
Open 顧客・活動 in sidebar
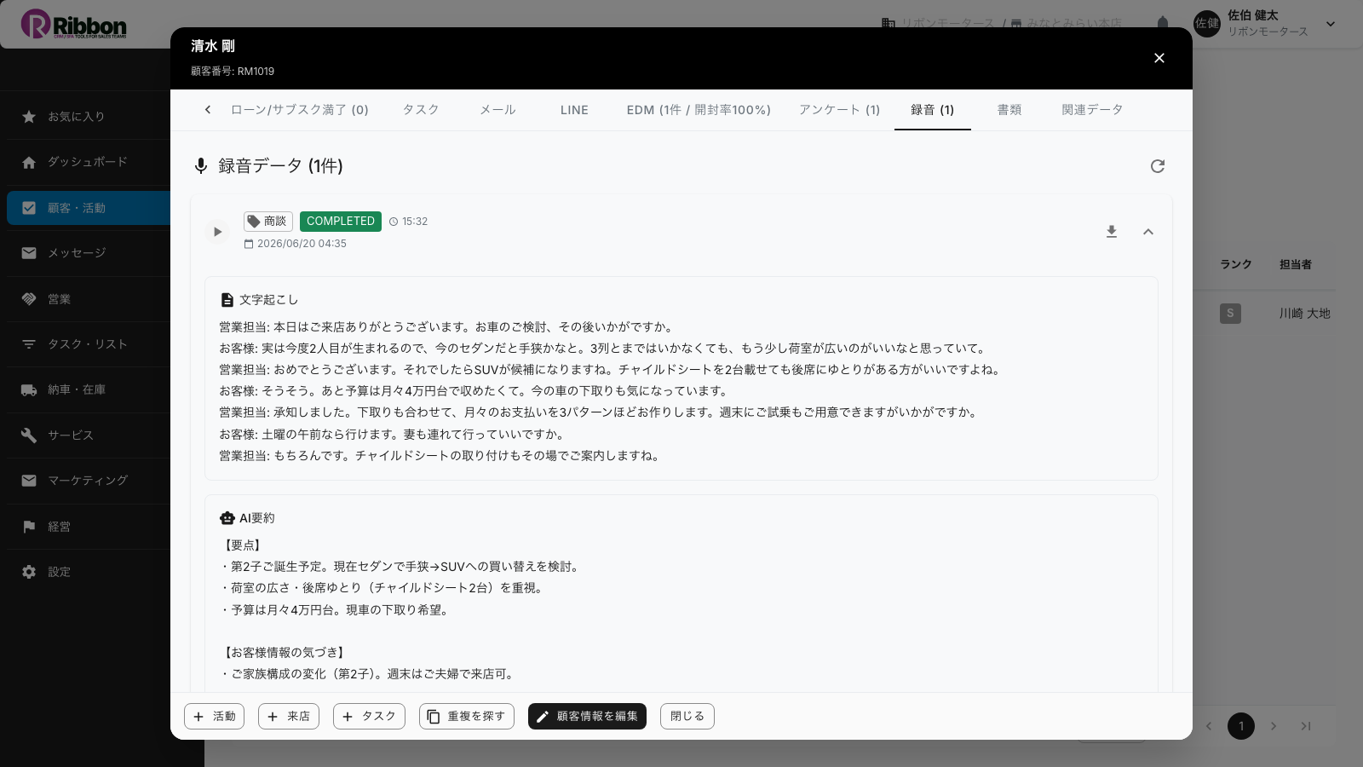click(x=89, y=208)
